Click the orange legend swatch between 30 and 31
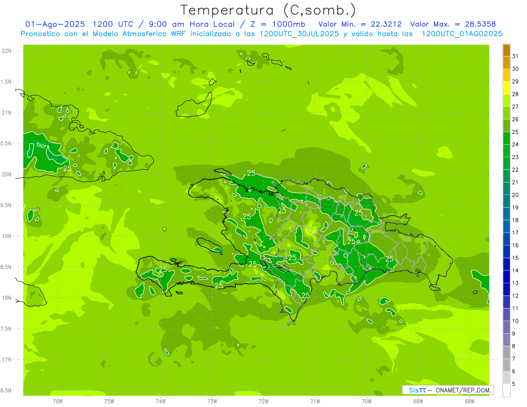 pyautogui.click(x=506, y=63)
